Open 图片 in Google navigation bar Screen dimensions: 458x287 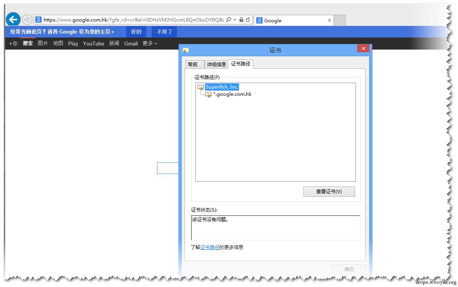43,43
